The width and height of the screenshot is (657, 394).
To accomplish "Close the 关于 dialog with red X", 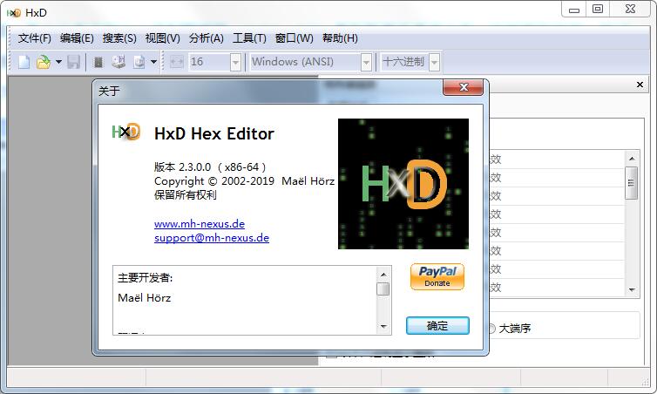I will [x=464, y=87].
